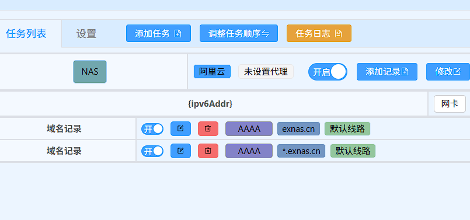Click AAAA tag in exnas.cn row
470x220 pixels.
[x=249, y=128]
